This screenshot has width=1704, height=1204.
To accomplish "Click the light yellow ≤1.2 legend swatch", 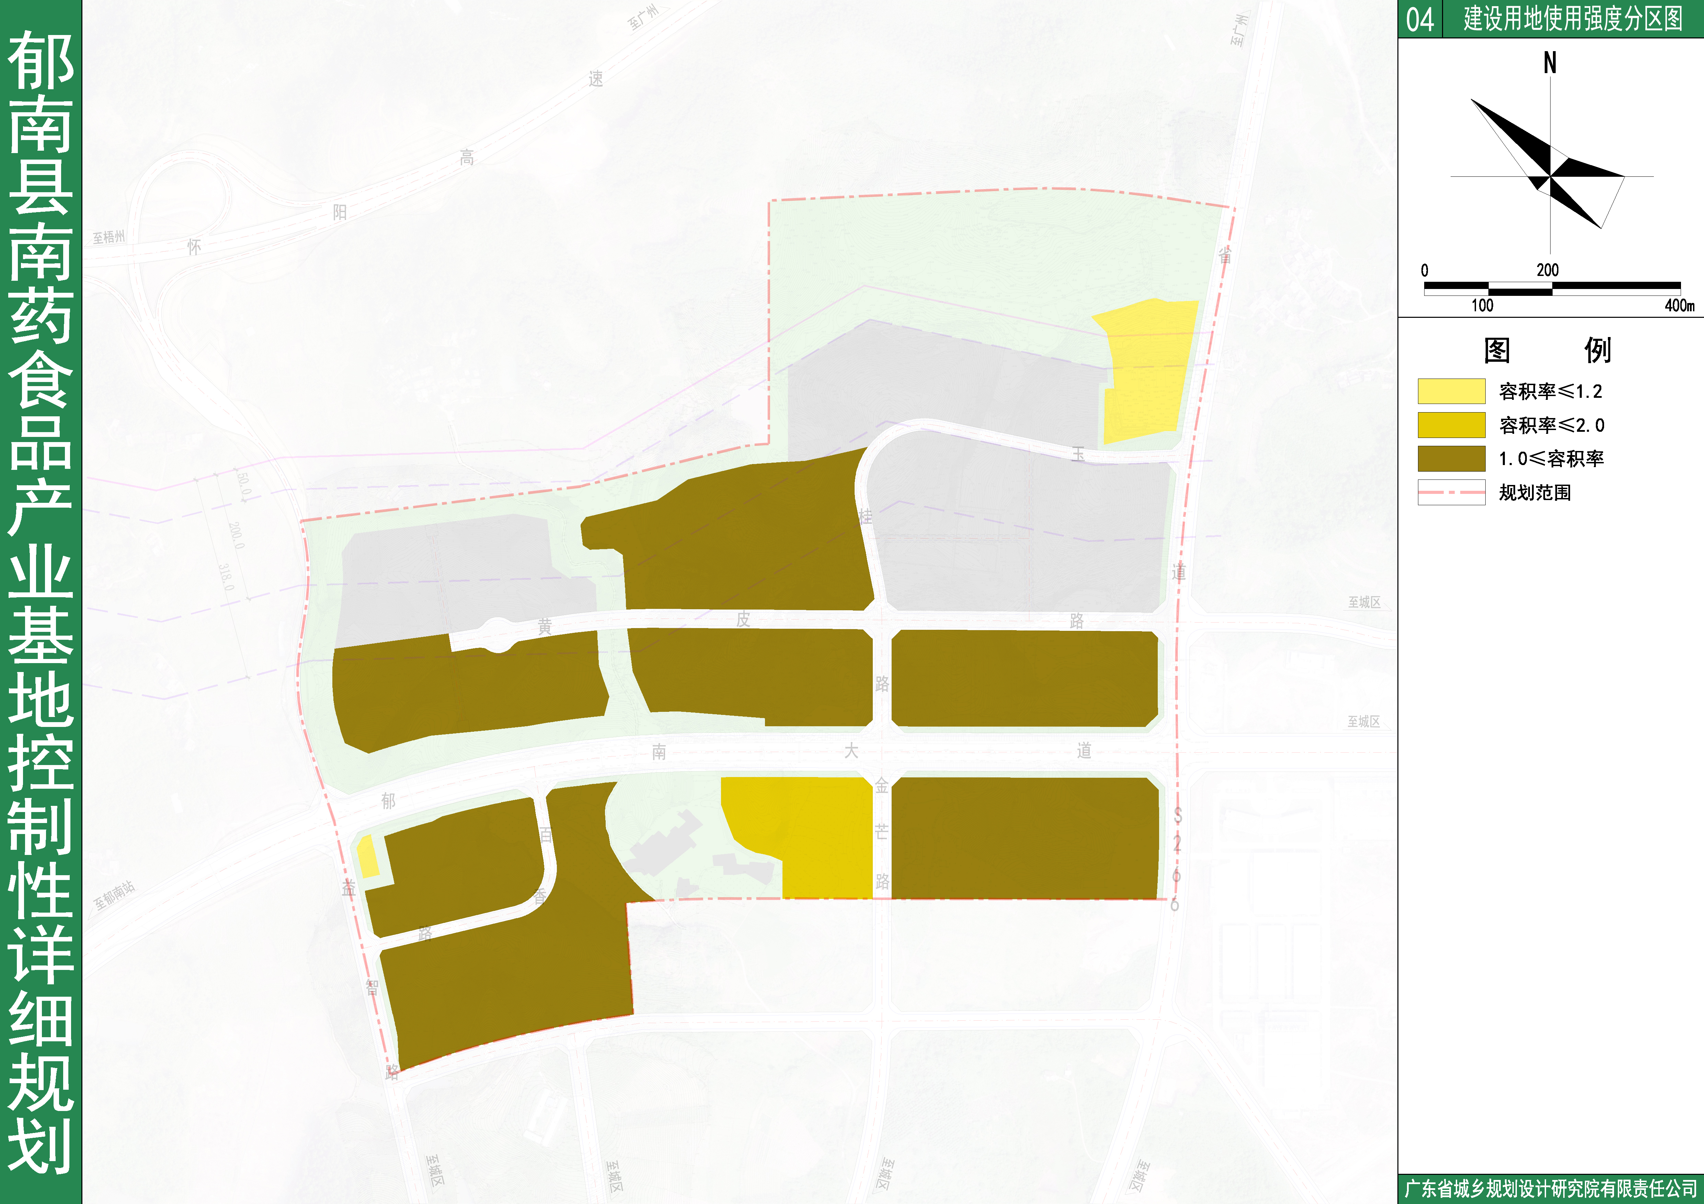I will 1451,391.
